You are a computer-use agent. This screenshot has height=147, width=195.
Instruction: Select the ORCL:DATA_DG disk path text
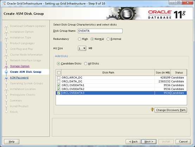72,82
